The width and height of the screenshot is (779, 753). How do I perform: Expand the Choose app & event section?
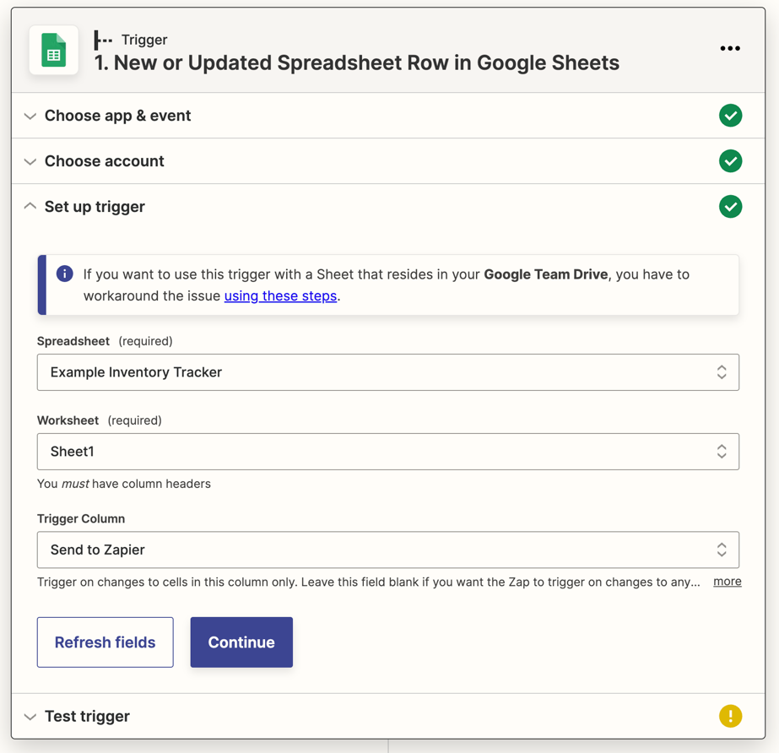tap(30, 116)
